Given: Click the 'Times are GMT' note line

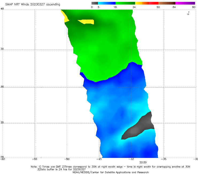Looking at the screenshot, I should point(110,167).
